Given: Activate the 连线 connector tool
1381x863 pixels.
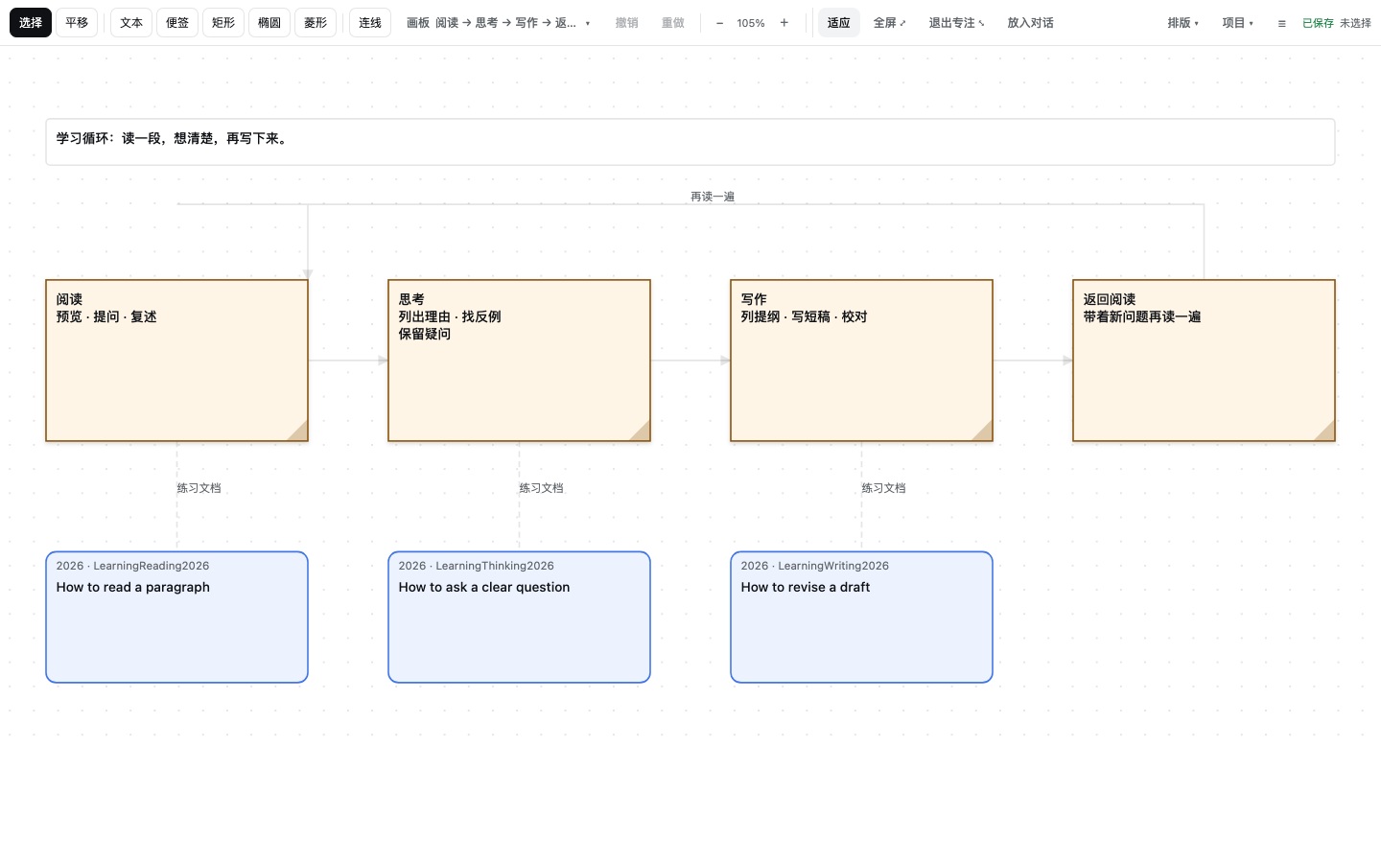Looking at the screenshot, I should click(370, 23).
